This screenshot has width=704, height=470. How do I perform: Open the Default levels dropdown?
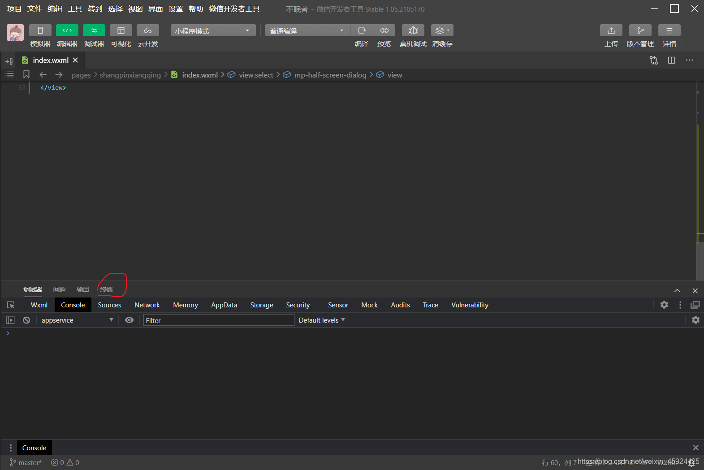[322, 320]
